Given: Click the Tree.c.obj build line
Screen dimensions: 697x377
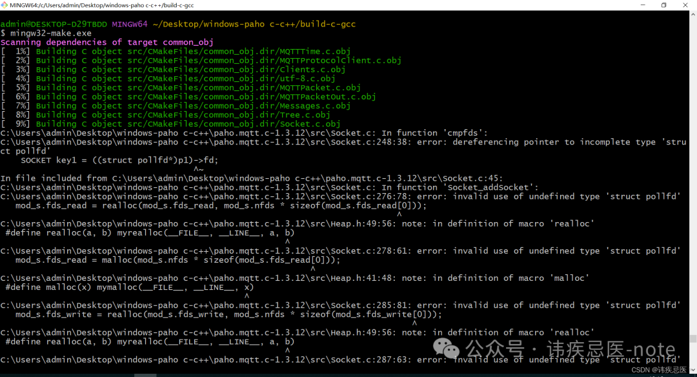Looking at the screenshot, I should [165, 115].
